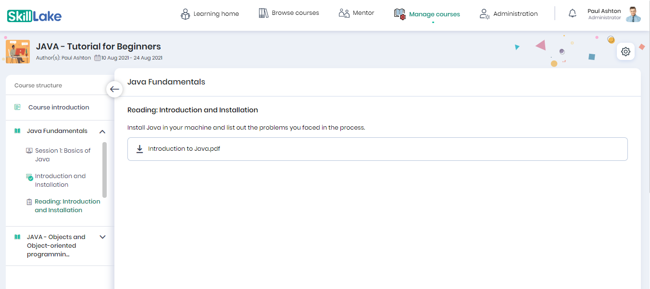The width and height of the screenshot is (650, 289).
Task: Click the Java Fundamentals content heading
Action: pyautogui.click(x=166, y=82)
